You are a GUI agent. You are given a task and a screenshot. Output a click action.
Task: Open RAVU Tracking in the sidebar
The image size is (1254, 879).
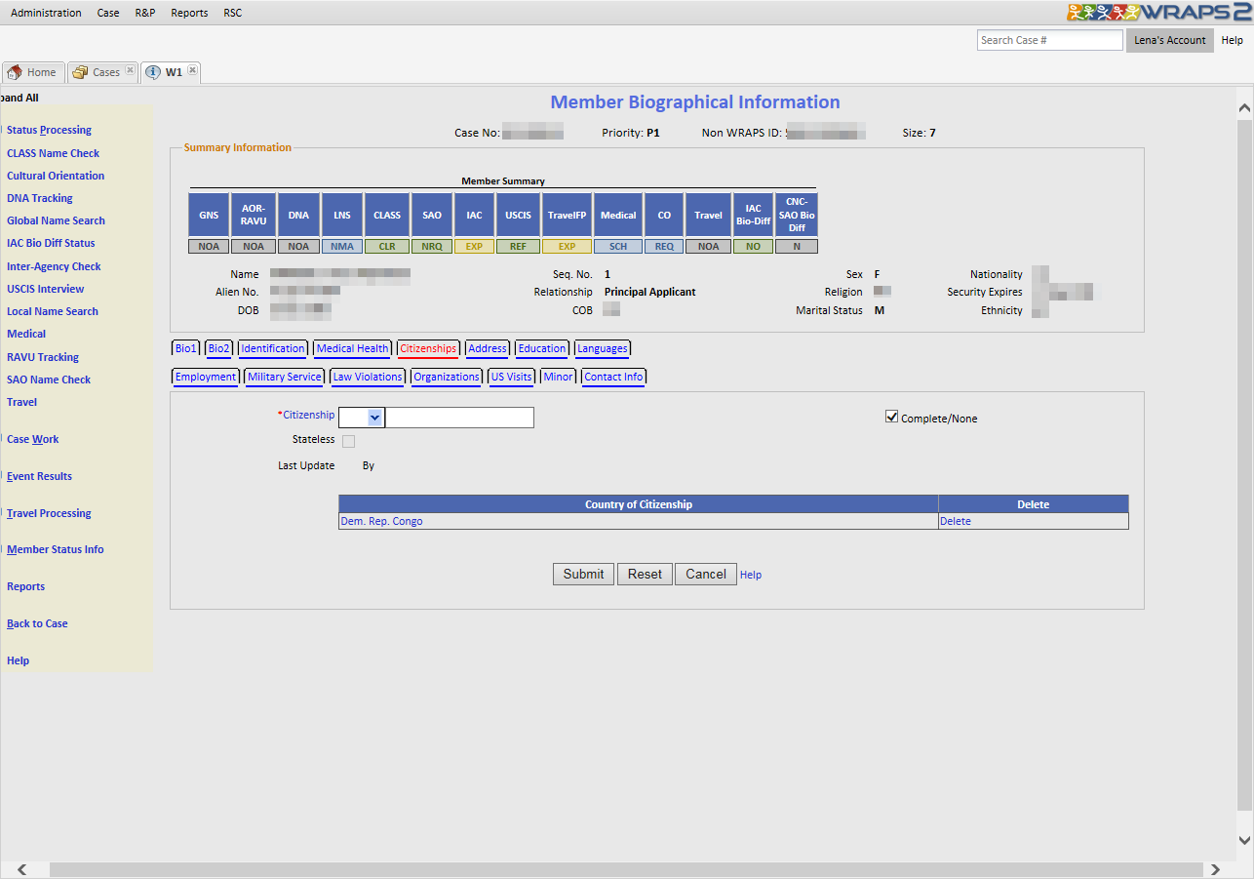[43, 357]
